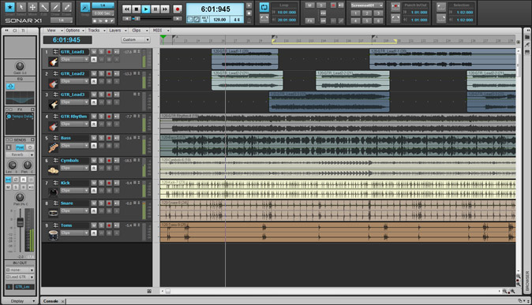Click the global FX bypass button
The width and height of the screenshot is (532, 305).
pyautogui.click(x=309, y=20)
